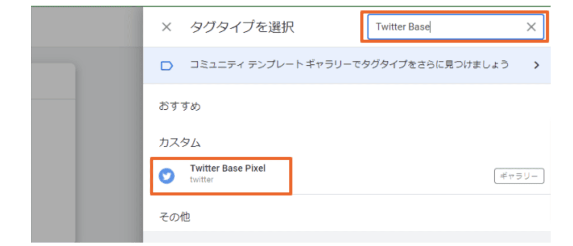Click the blank row area beside おすすめ
The width and height of the screenshot is (573, 246).
click(365, 107)
